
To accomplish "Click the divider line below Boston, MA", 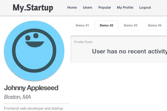I will pyautogui.click(x=36, y=103).
